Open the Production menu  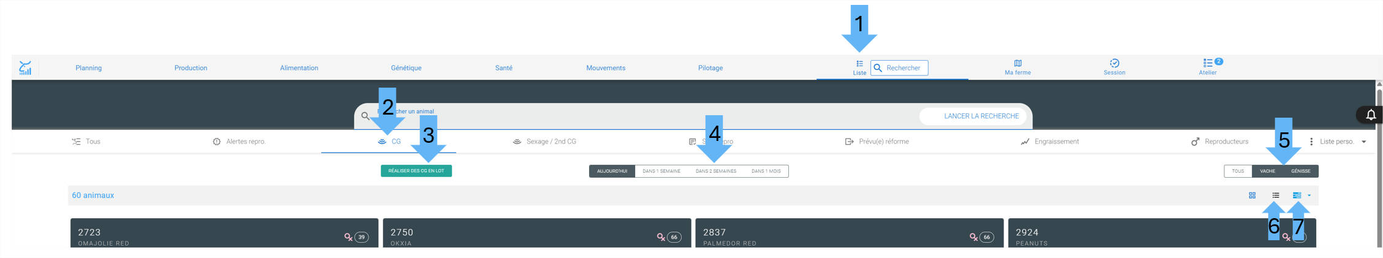(191, 68)
